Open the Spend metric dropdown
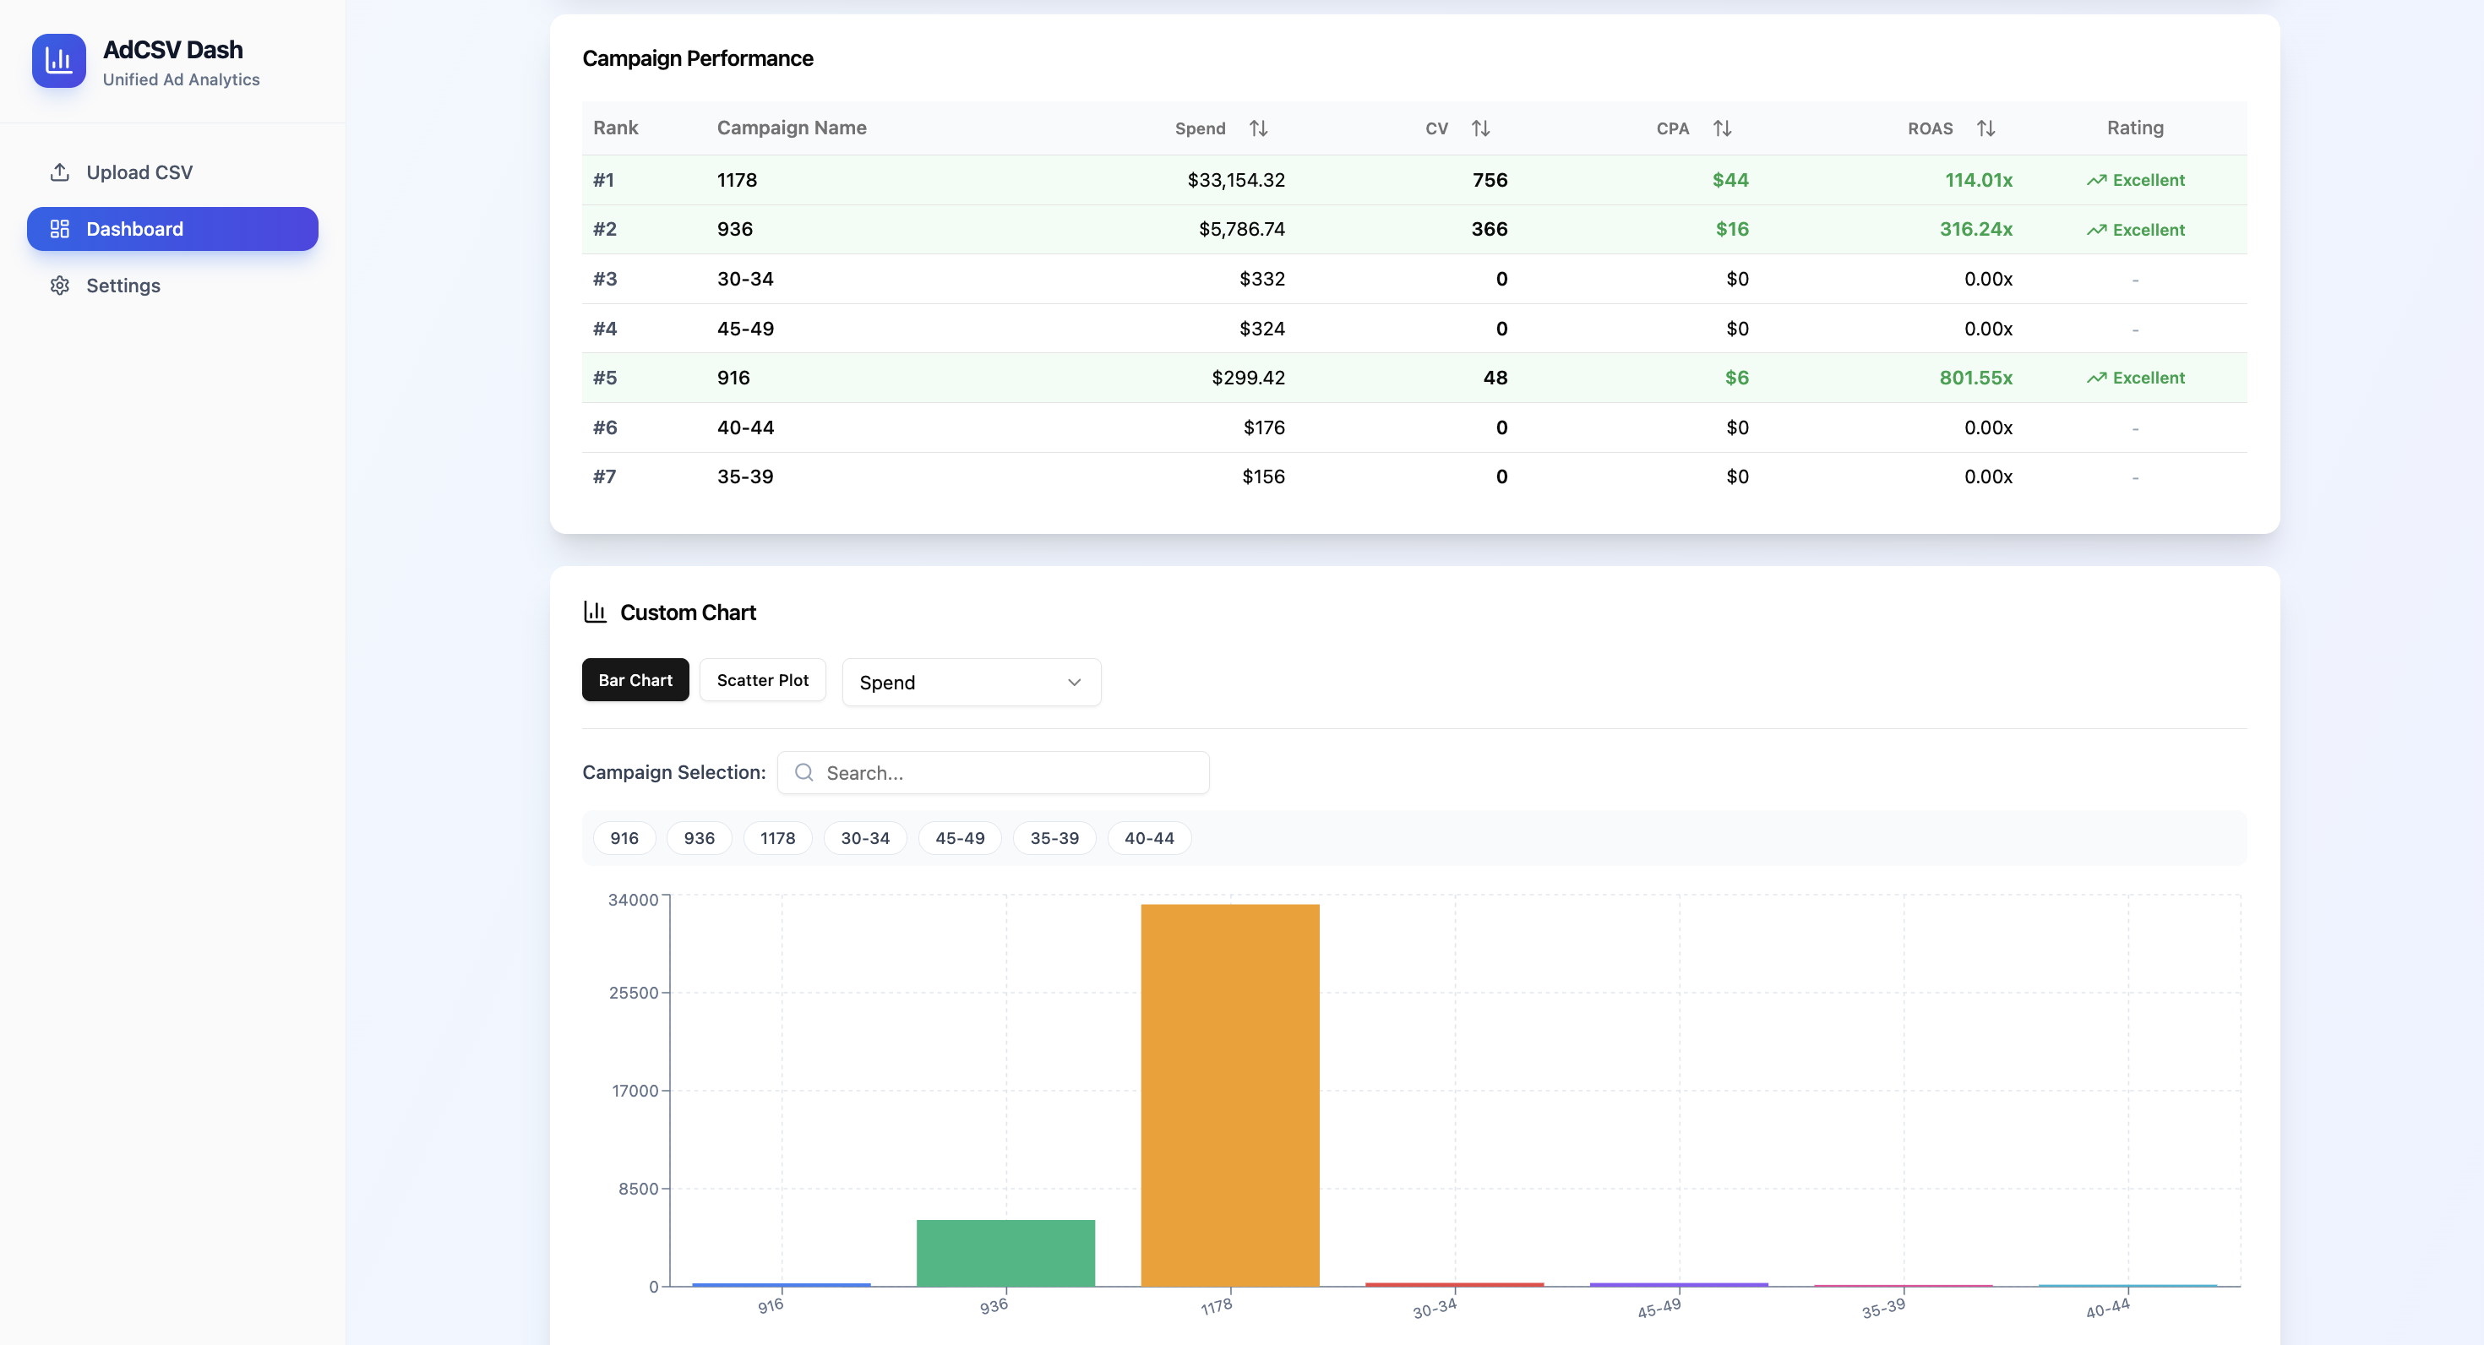Viewport: 2484px width, 1345px height. 970,682
